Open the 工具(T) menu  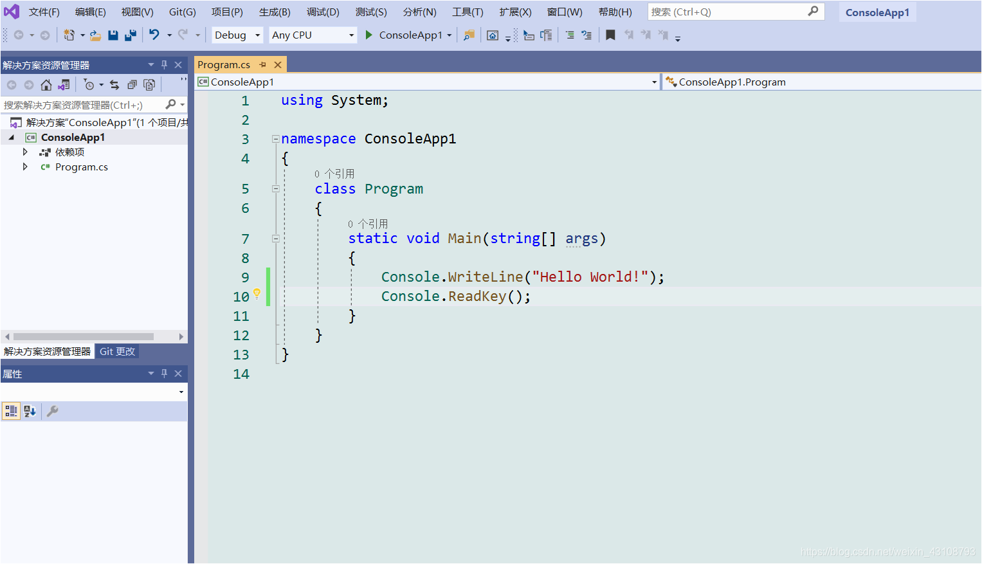click(468, 12)
